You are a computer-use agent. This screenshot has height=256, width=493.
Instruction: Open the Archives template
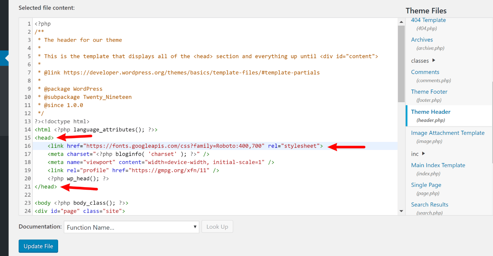(x=422, y=39)
